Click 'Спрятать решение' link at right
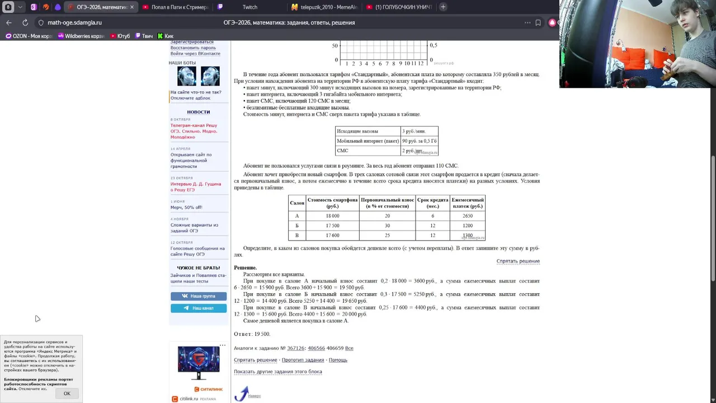The height and width of the screenshot is (403, 716). coord(518,261)
